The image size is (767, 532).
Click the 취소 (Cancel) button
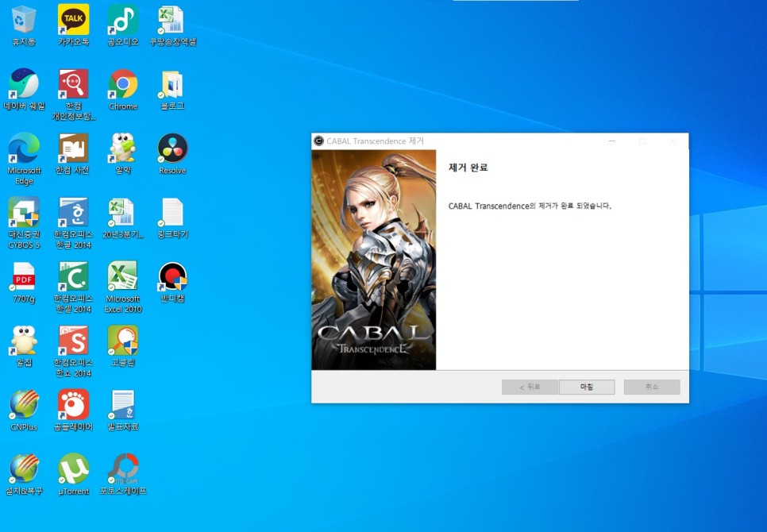click(x=652, y=387)
